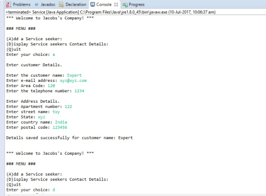Click the first '(D)isplay Service seekers Contact Details:' line
This screenshot has height=196, width=266.
tap(57, 44)
